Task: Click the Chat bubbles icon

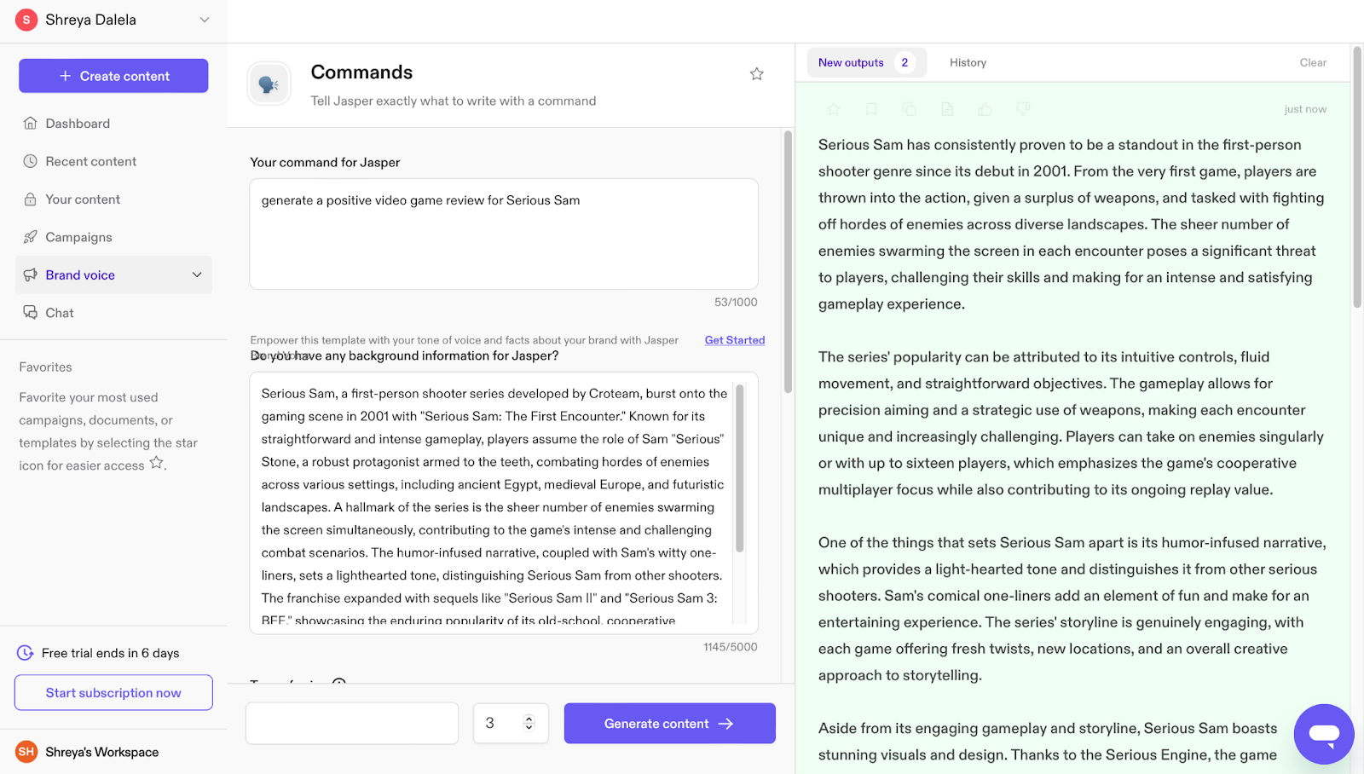Action: (x=30, y=313)
